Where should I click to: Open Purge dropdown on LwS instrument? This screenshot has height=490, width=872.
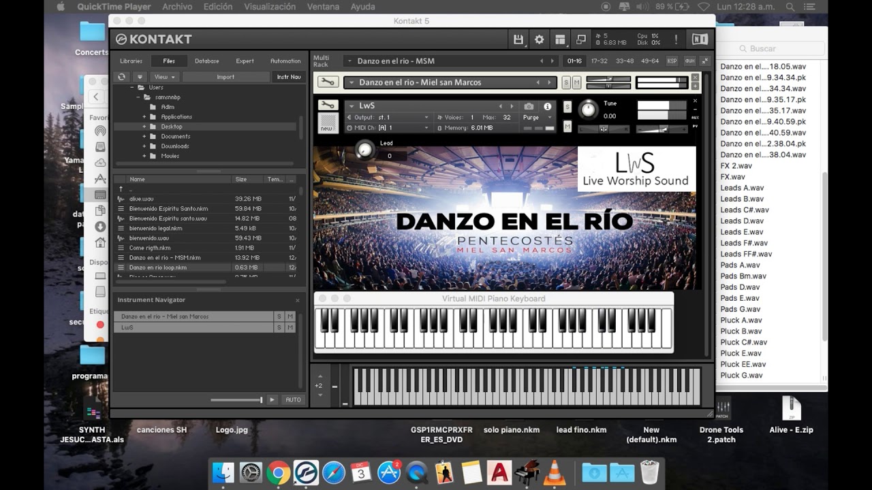(x=538, y=118)
